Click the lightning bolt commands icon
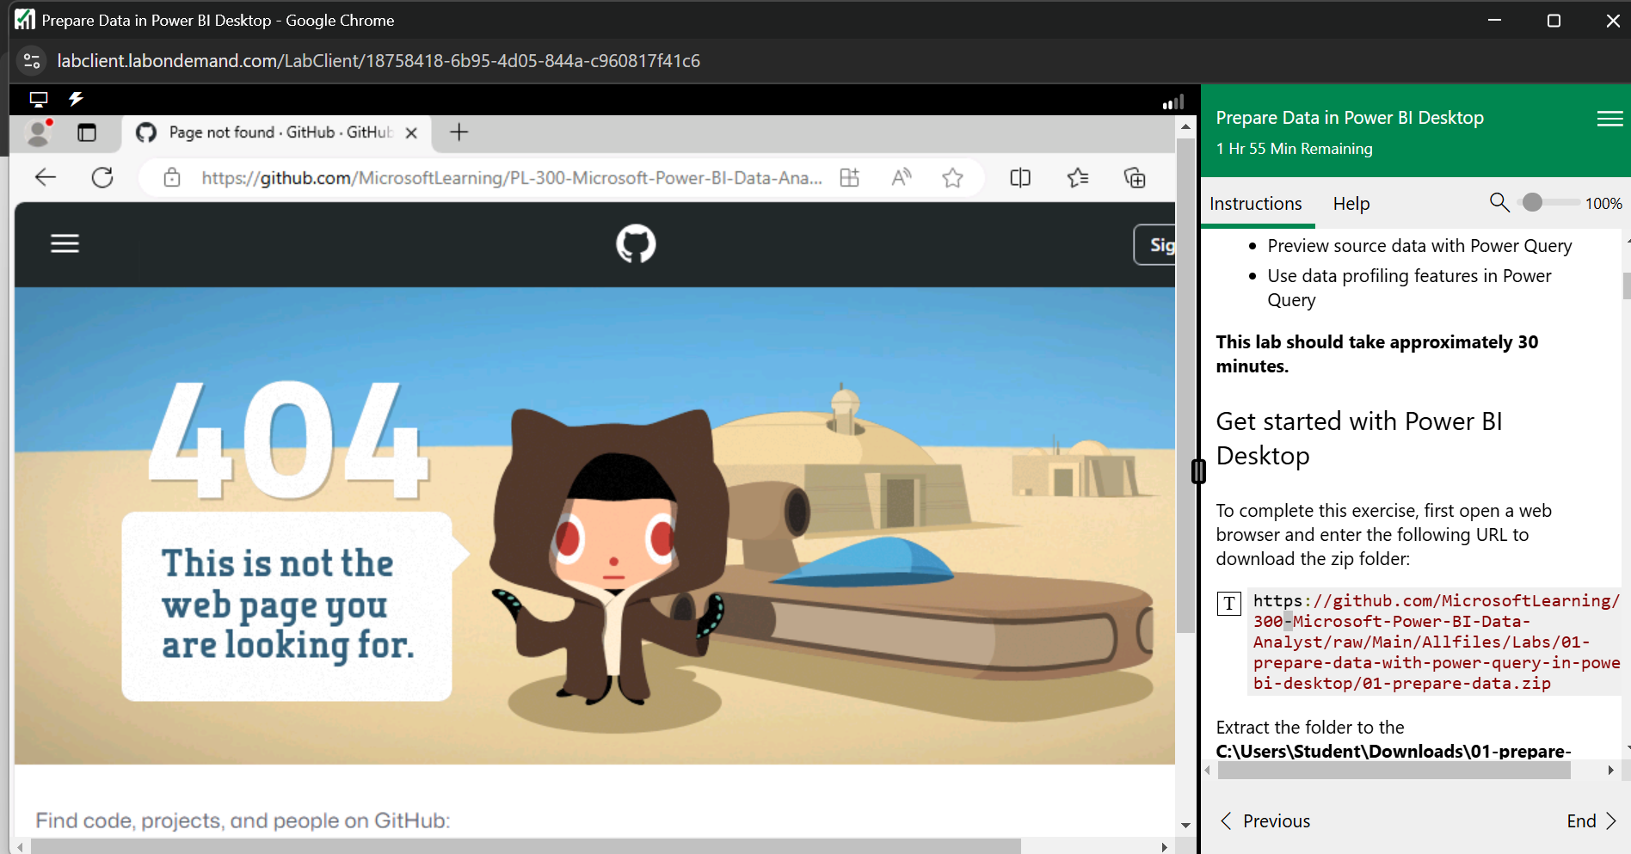1631x854 pixels. tap(77, 99)
